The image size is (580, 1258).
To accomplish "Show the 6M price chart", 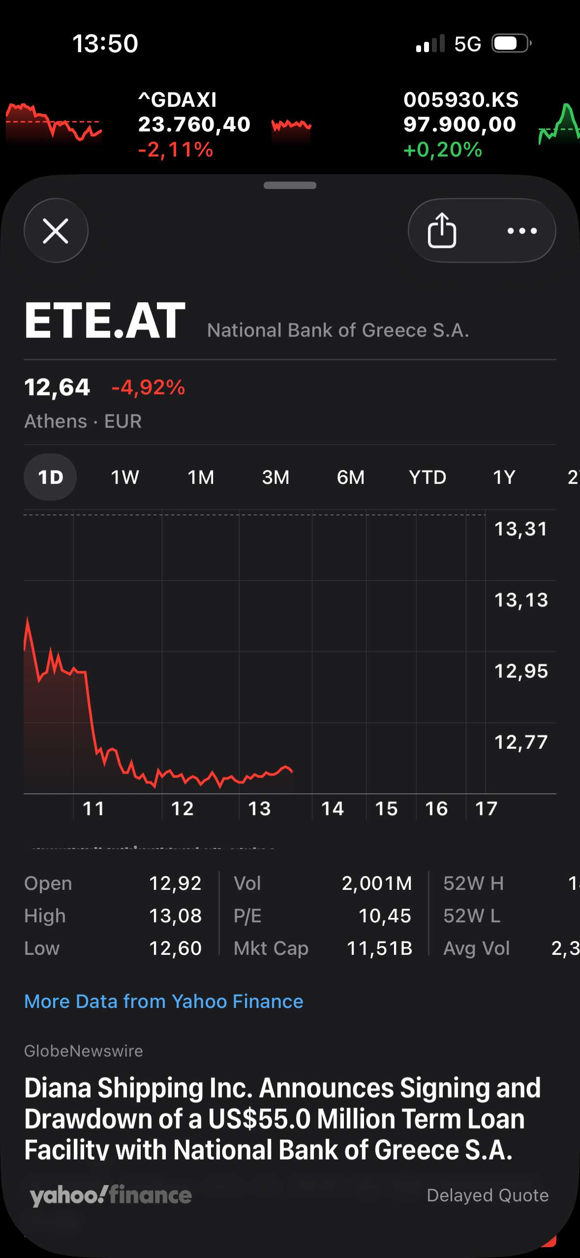I will [351, 477].
